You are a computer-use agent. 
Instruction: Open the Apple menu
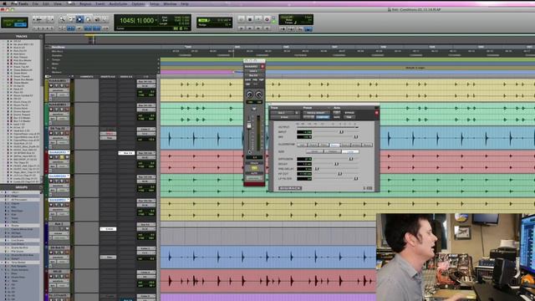(5, 3)
